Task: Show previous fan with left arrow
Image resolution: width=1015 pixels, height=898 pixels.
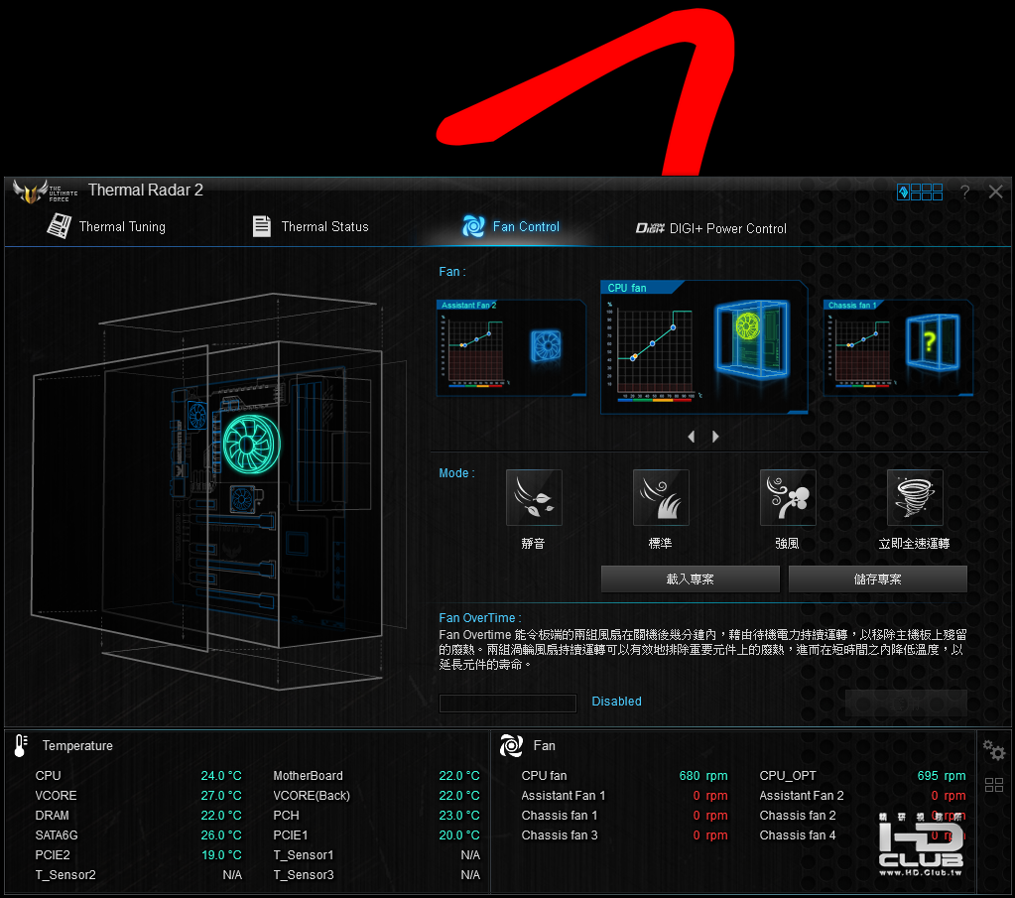Action: pos(692,437)
